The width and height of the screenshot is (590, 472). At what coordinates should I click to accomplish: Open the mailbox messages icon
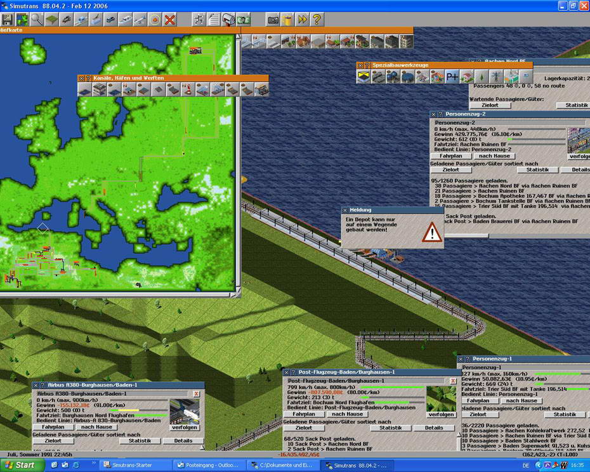tap(228, 20)
